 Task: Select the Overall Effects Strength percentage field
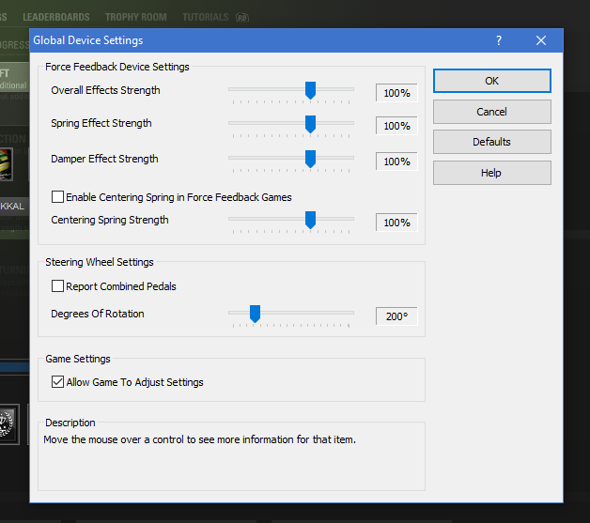(396, 93)
